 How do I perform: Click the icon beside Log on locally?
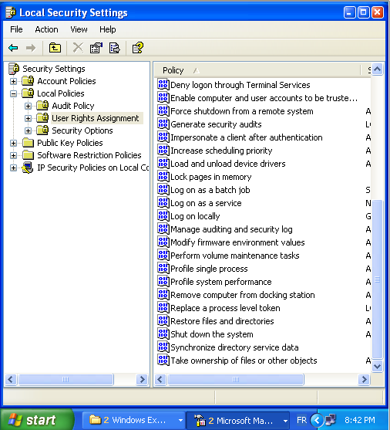(x=163, y=216)
